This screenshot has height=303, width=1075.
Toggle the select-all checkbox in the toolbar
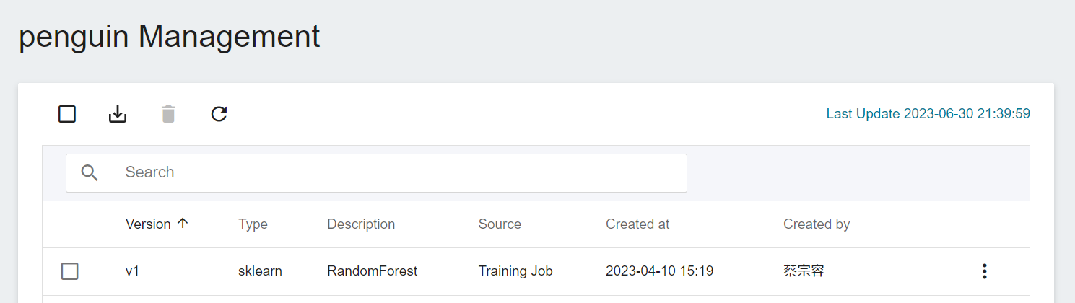pos(67,114)
